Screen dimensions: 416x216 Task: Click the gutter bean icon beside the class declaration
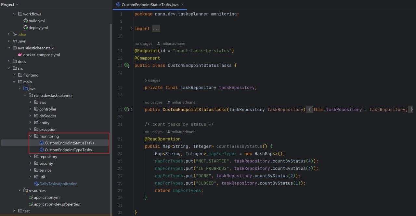coord(127,66)
